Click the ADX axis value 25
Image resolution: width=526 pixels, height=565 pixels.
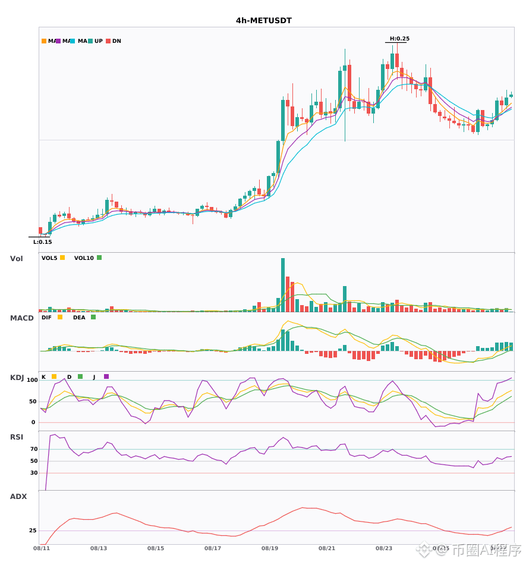(x=33, y=531)
